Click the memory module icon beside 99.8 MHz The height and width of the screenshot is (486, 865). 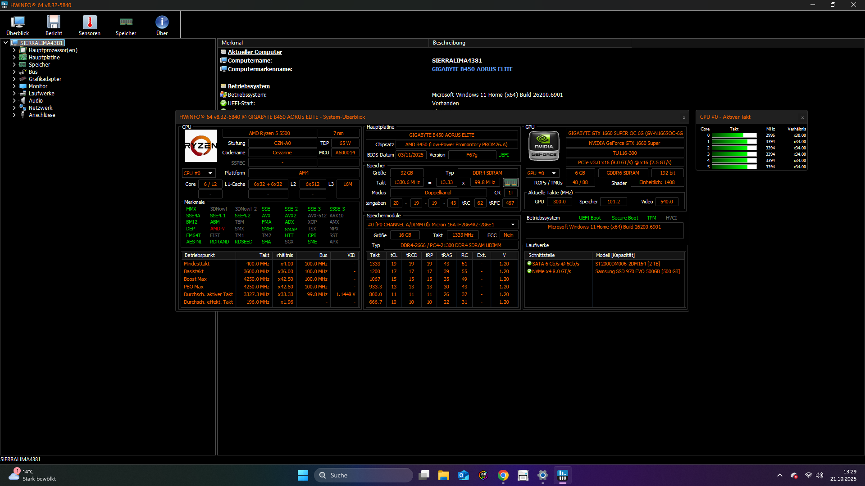[x=510, y=183]
